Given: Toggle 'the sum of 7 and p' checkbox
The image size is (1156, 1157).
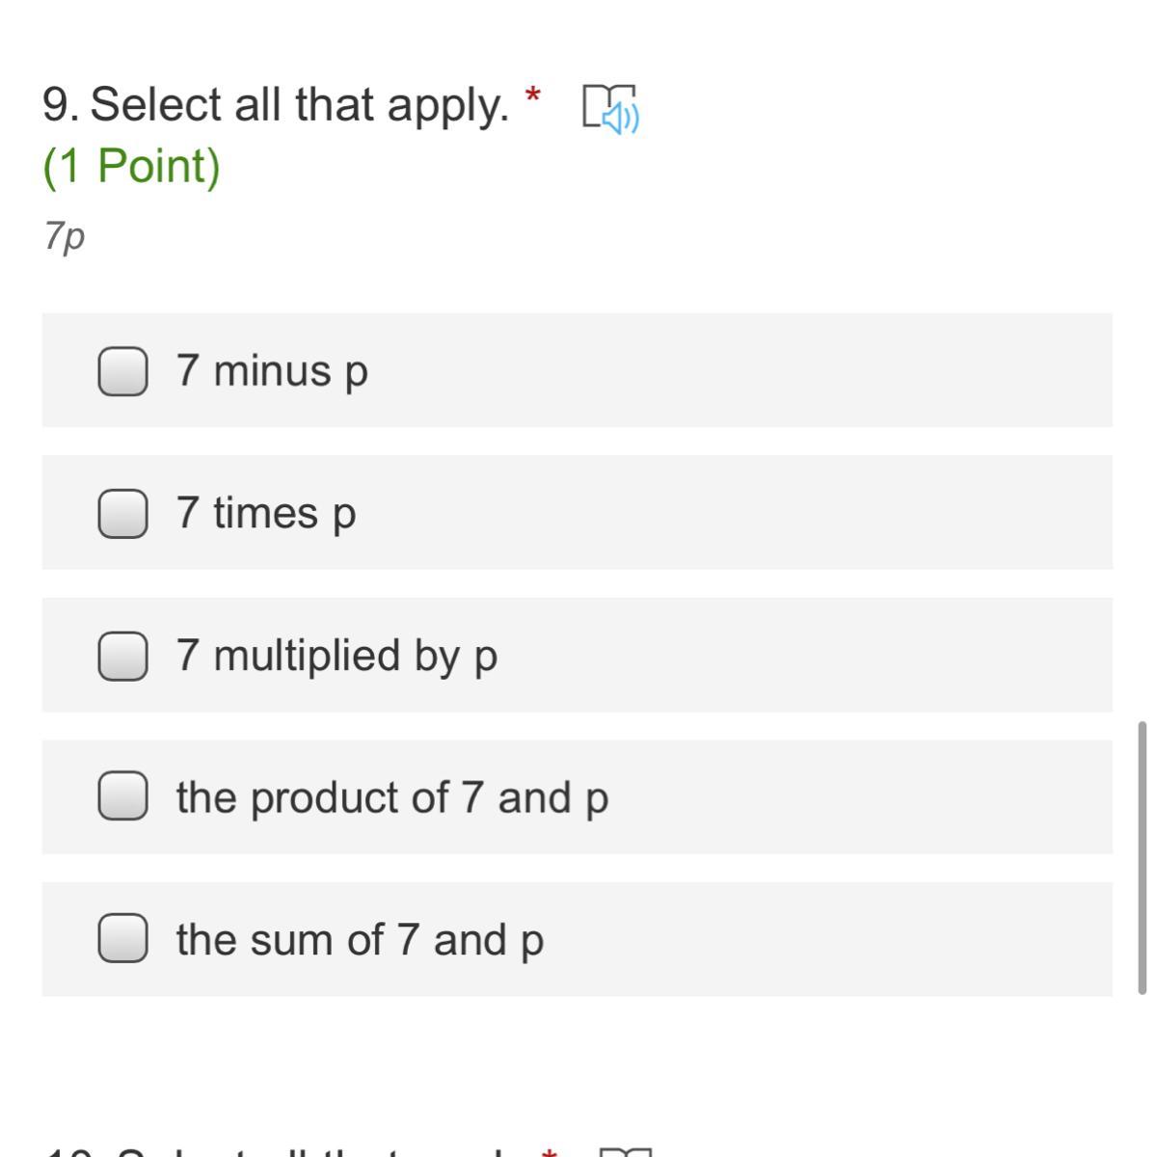Looking at the screenshot, I should tap(122, 938).
